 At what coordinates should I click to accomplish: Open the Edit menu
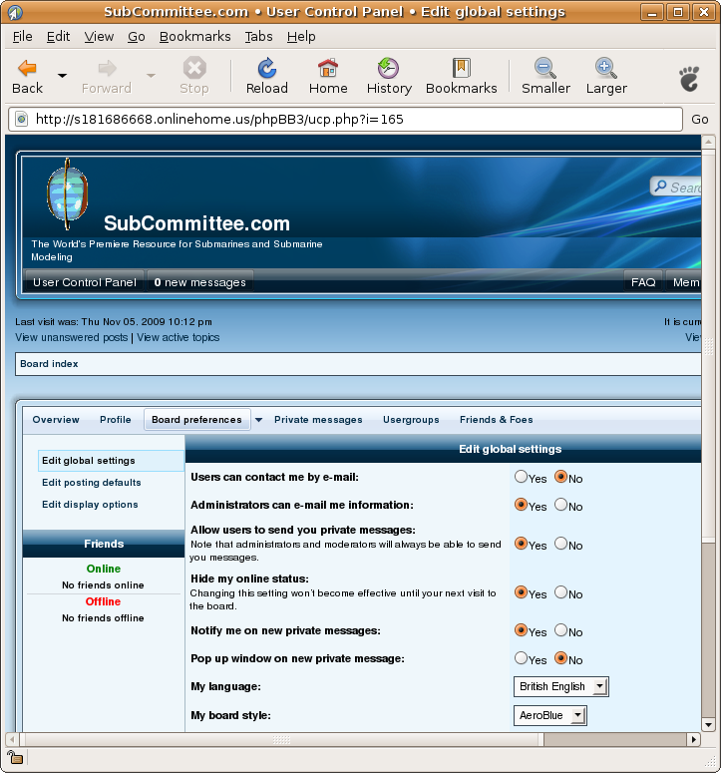[58, 37]
